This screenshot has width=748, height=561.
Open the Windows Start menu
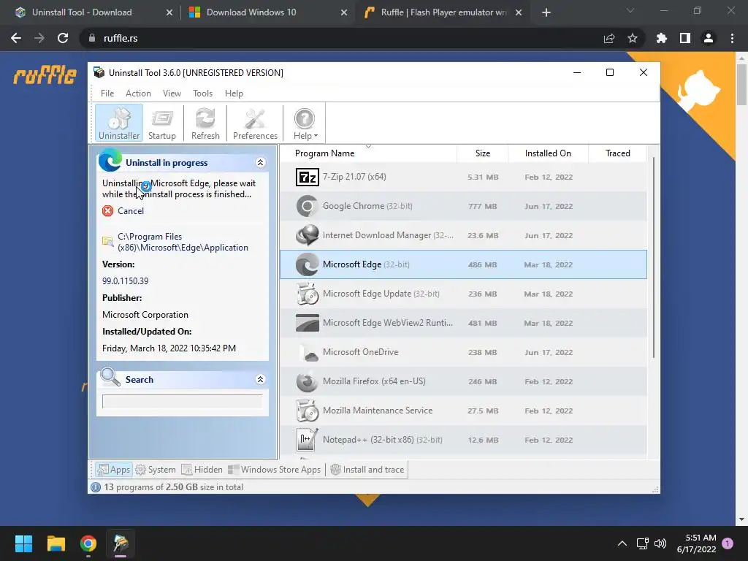(23, 543)
